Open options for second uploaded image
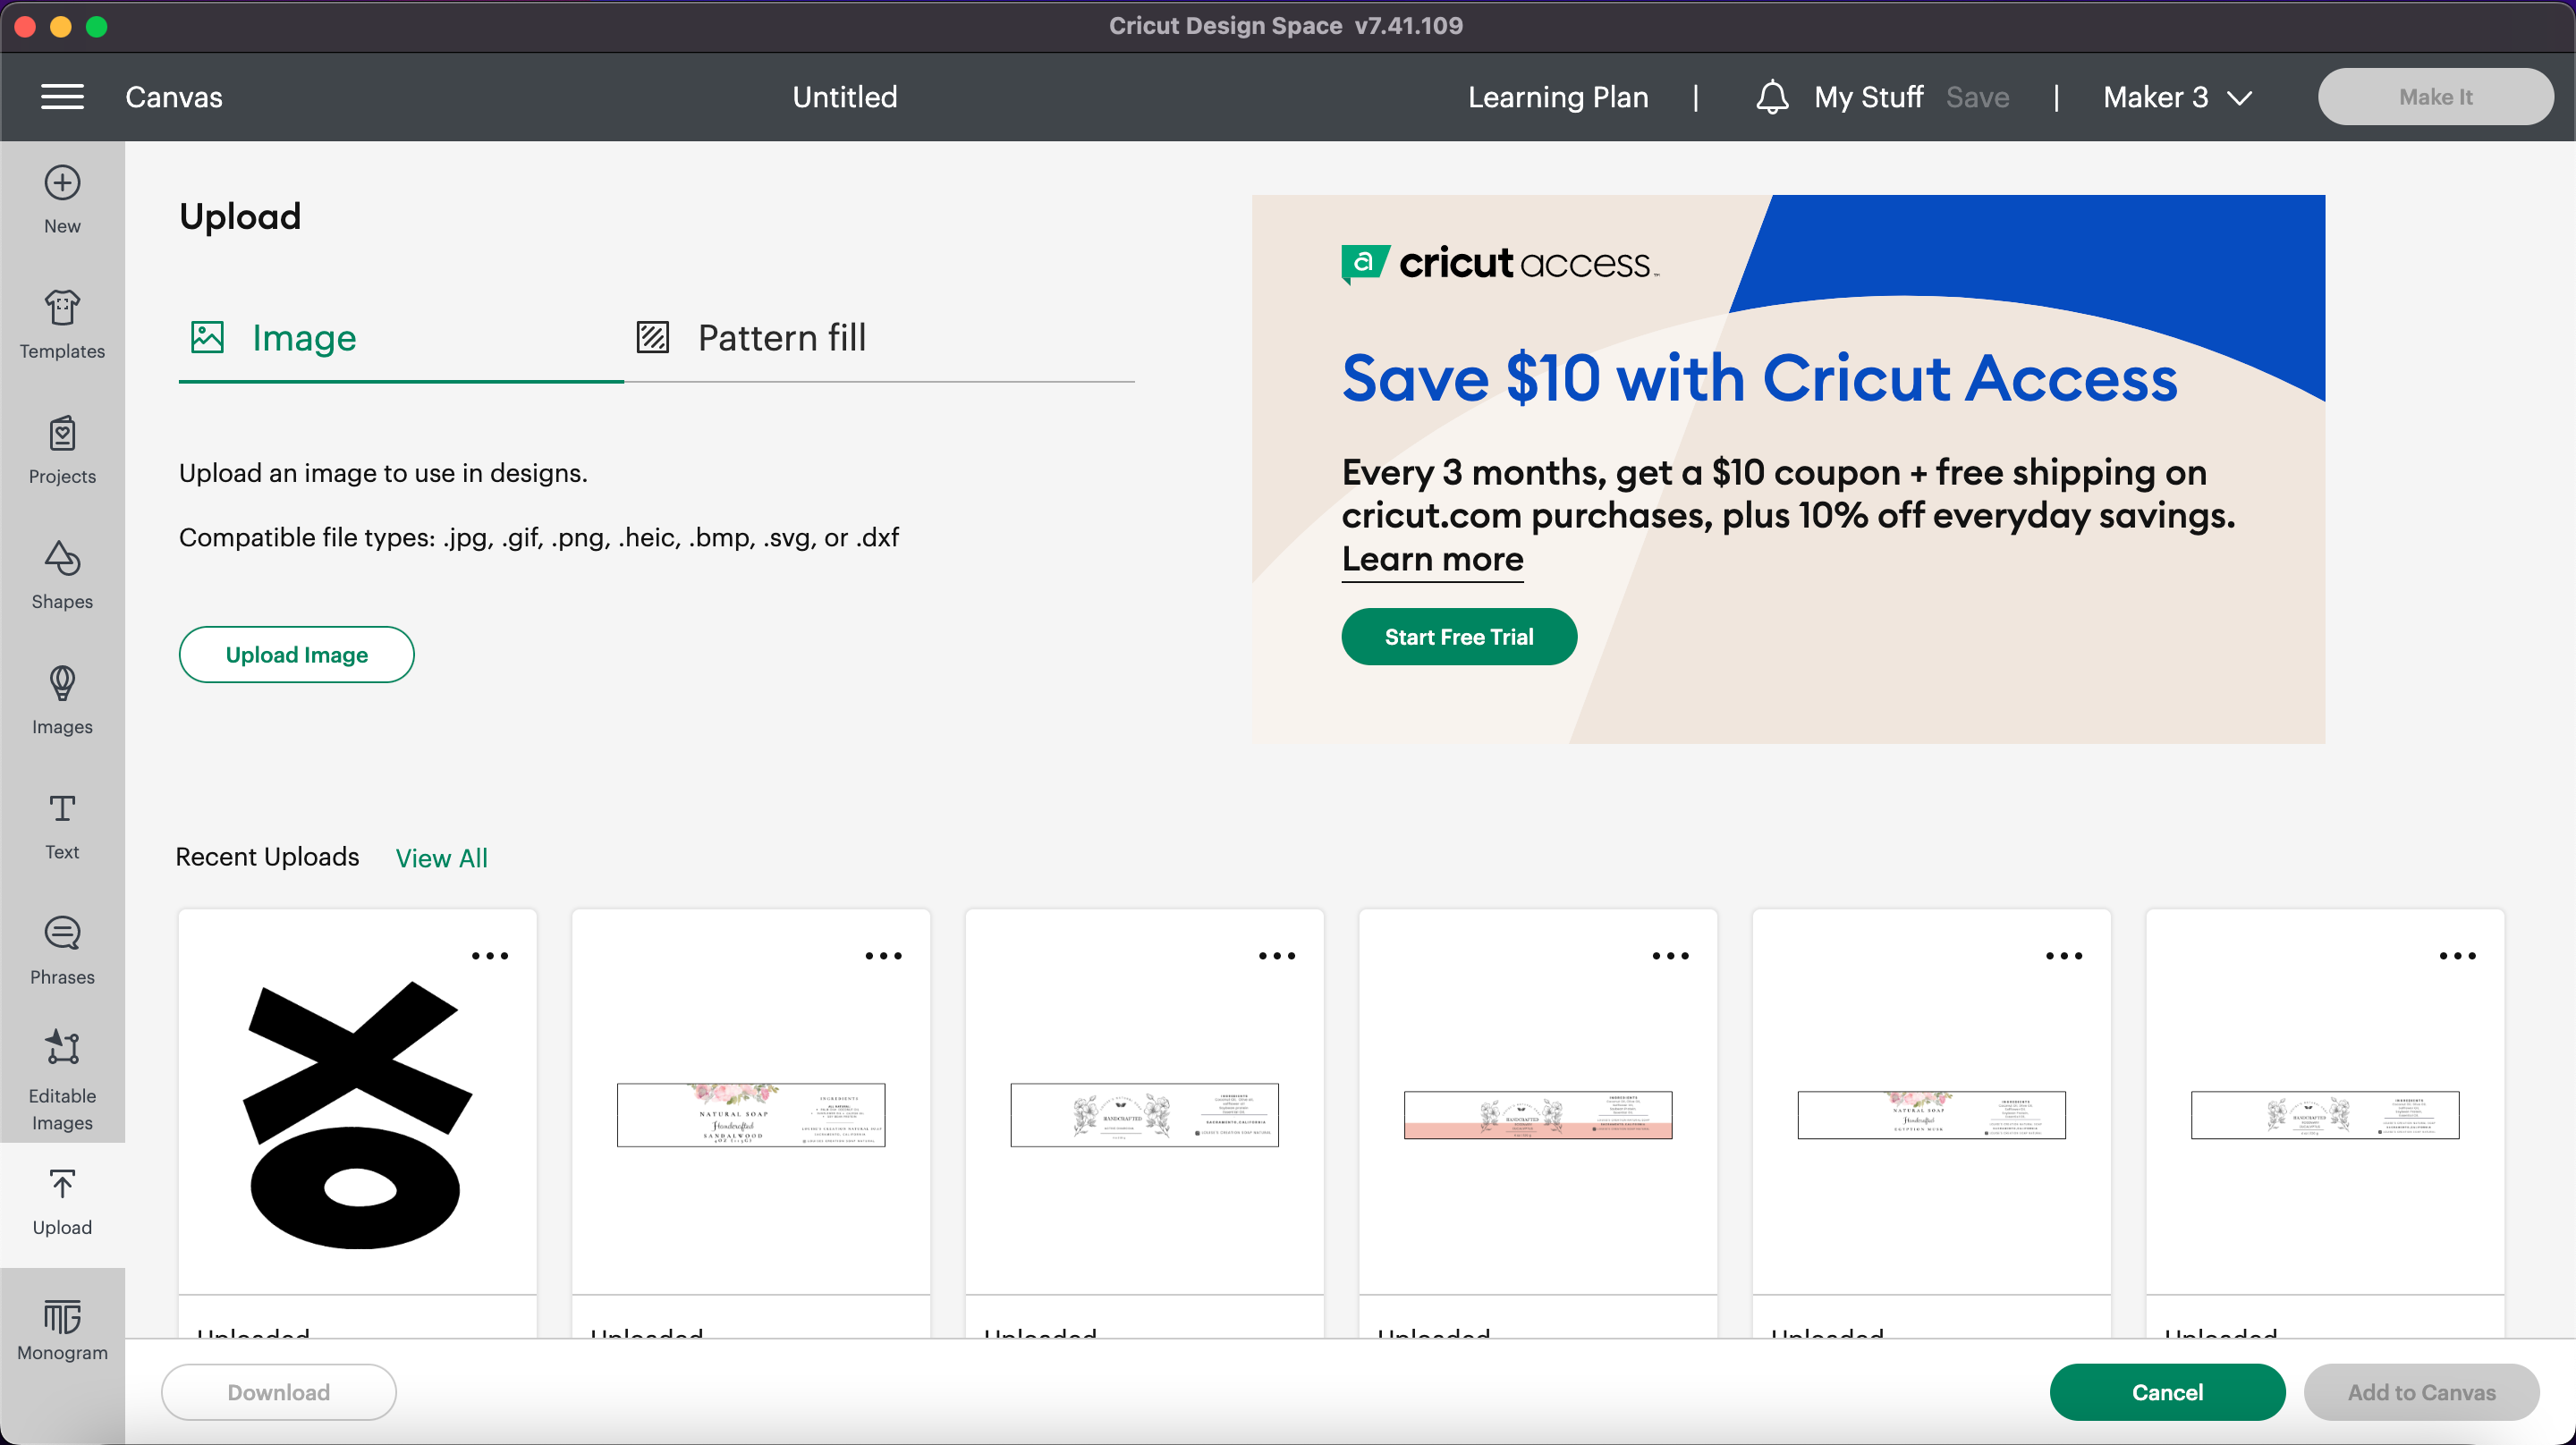The width and height of the screenshot is (2576, 1445). [881, 955]
